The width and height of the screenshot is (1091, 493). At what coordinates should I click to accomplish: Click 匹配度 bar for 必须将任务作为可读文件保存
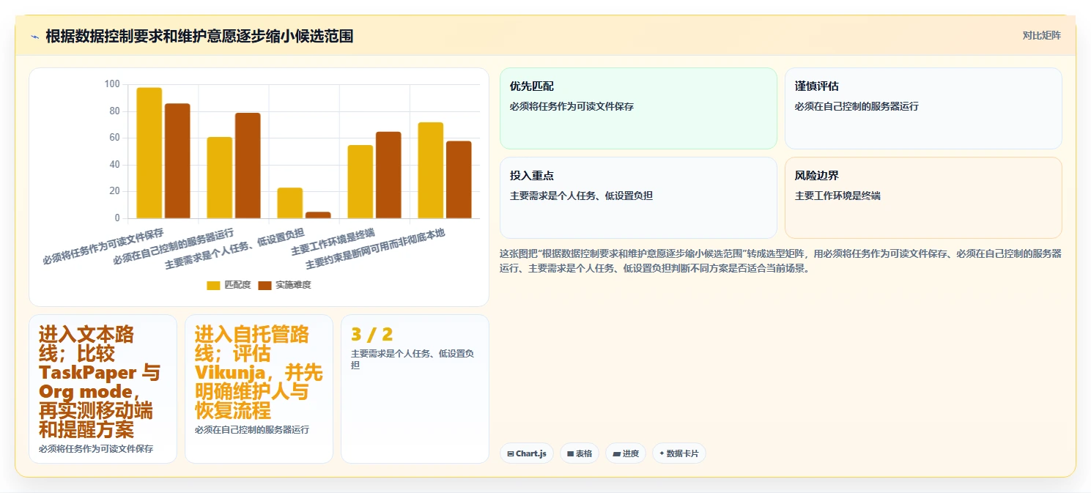[149, 153]
